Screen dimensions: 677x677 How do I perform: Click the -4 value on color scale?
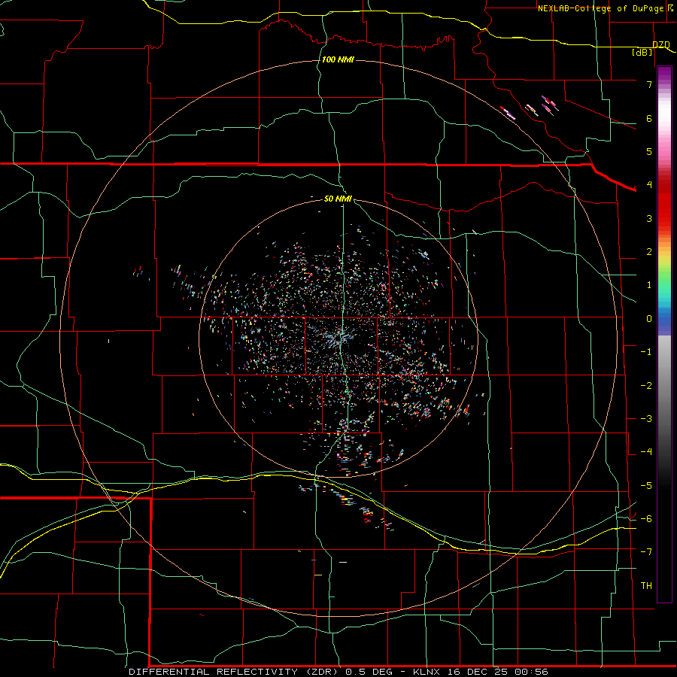[646, 452]
